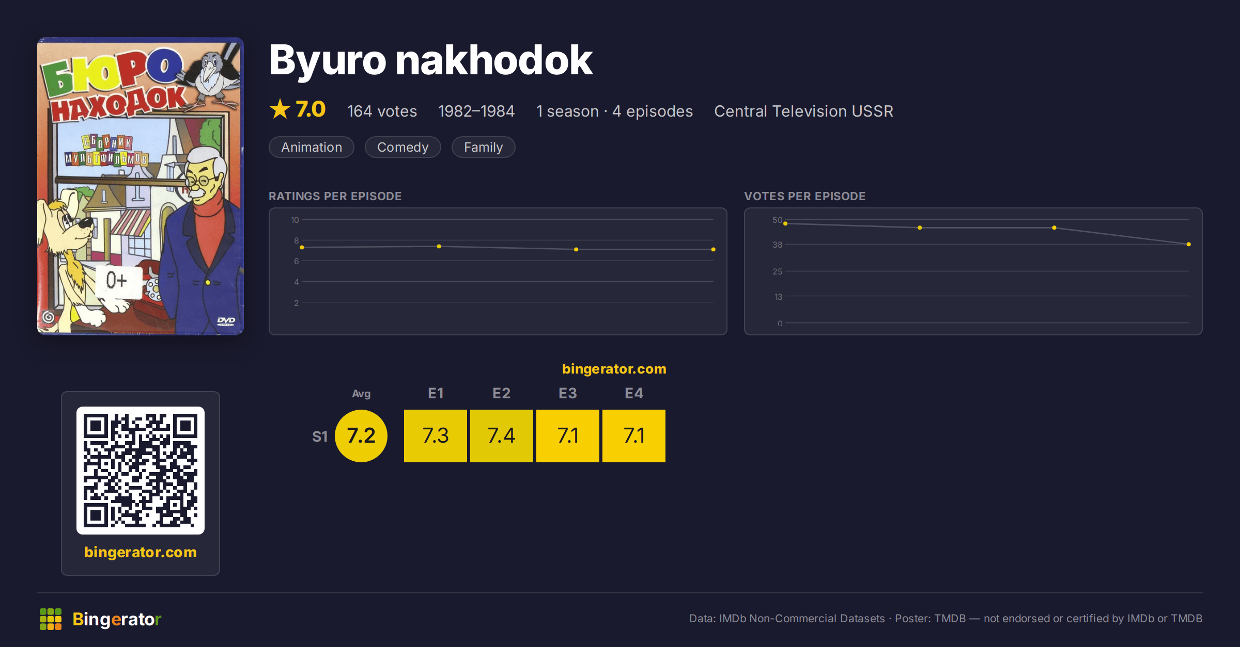Click the E2 rating tile 7.4

(x=502, y=435)
